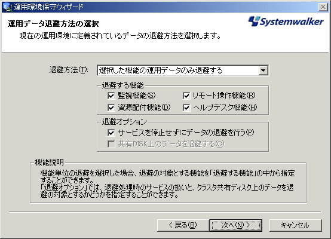Uncheck ヘルプデスク機能(H)
The image size is (331, 239).
pyautogui.click(x=186, y=108)
